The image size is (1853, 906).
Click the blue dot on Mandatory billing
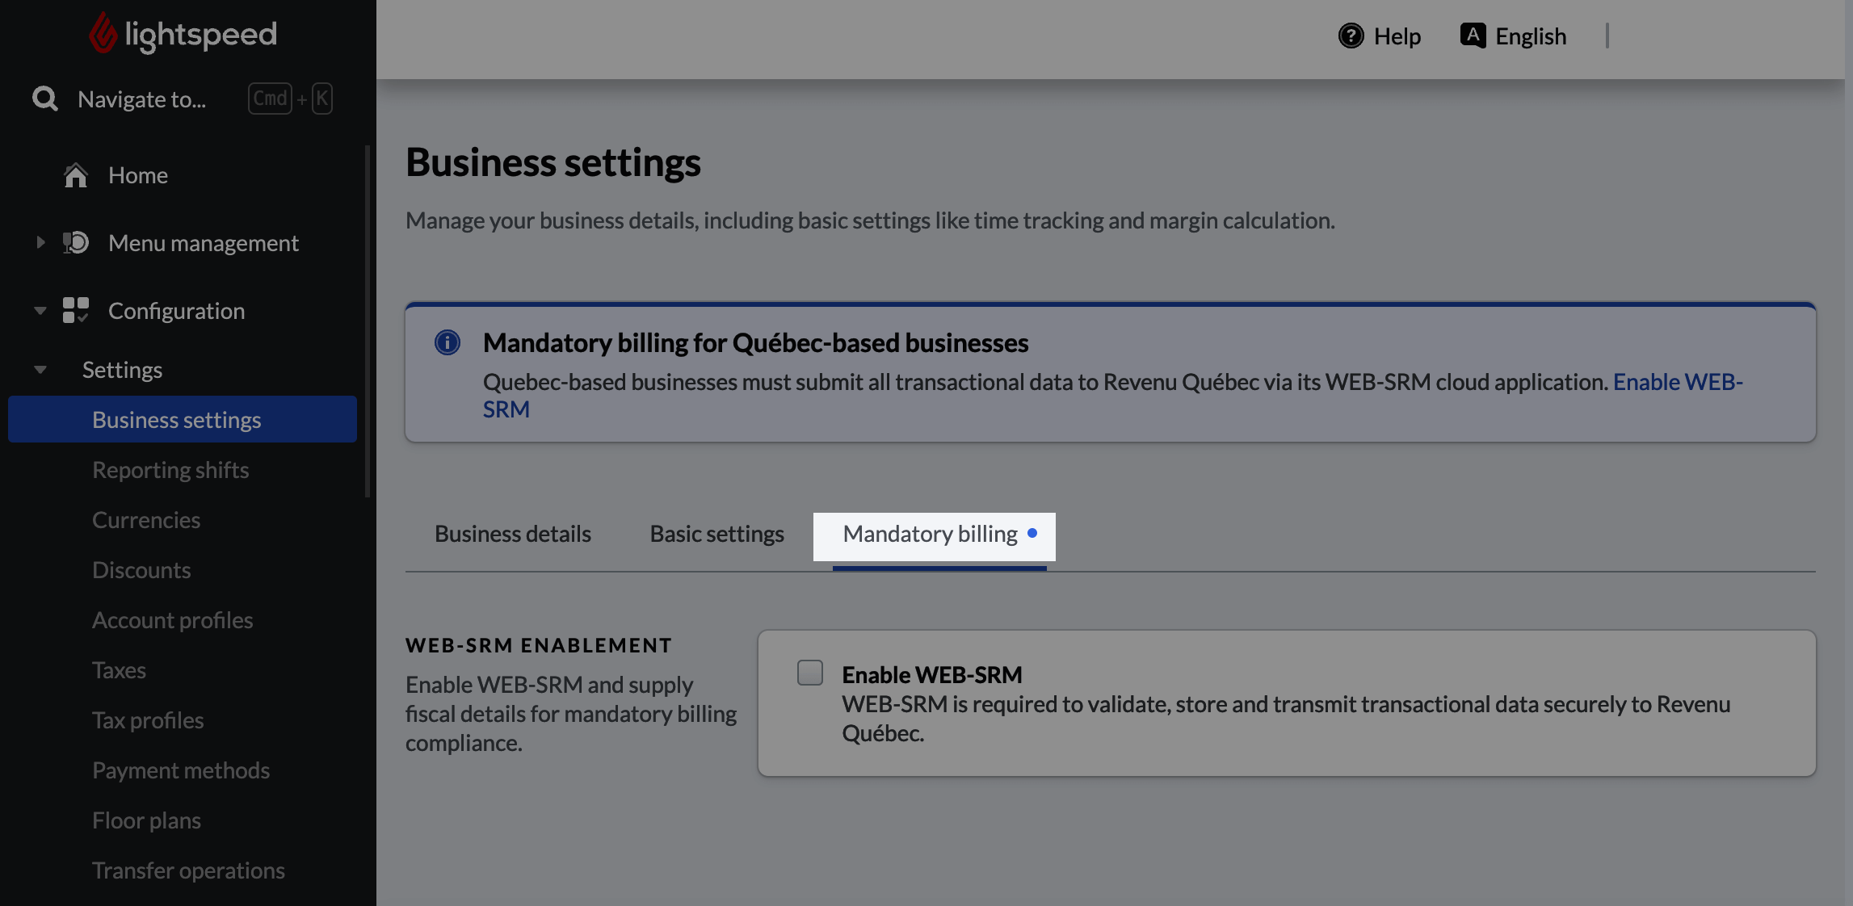1032,533
